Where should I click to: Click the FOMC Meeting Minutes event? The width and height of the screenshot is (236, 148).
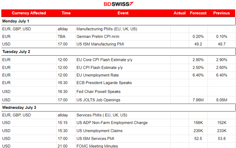click(97, 146)
